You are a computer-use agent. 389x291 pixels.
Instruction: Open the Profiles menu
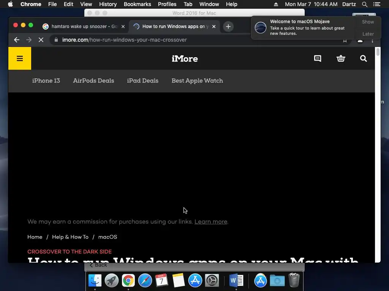pos(167,4)
